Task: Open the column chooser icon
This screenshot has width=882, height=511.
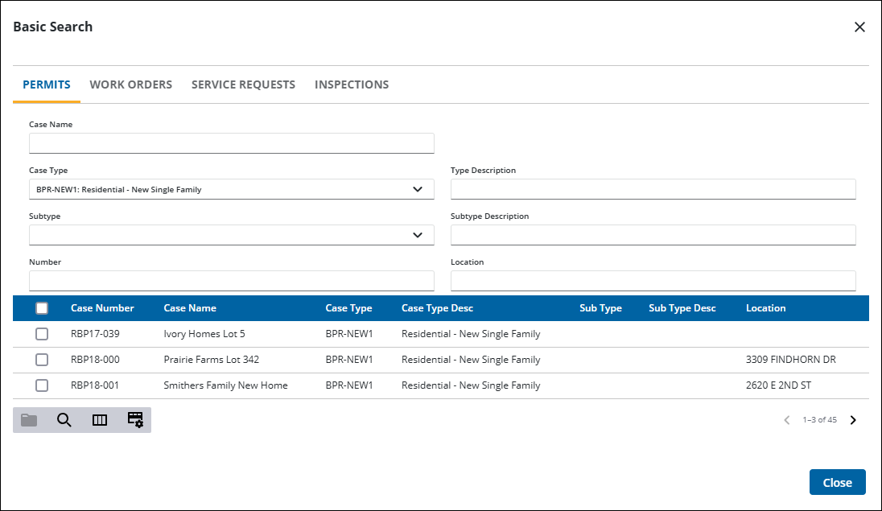Action: 100,420
